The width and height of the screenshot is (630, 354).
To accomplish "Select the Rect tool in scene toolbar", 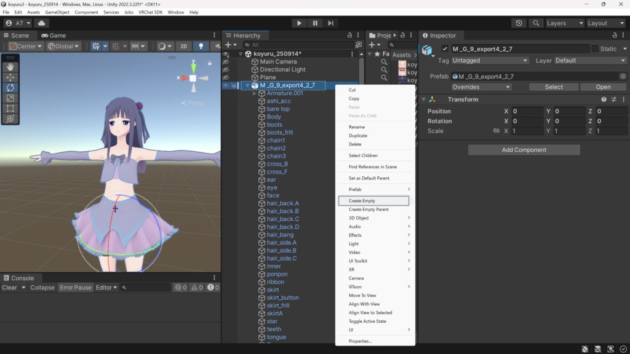I will point(10,108).
